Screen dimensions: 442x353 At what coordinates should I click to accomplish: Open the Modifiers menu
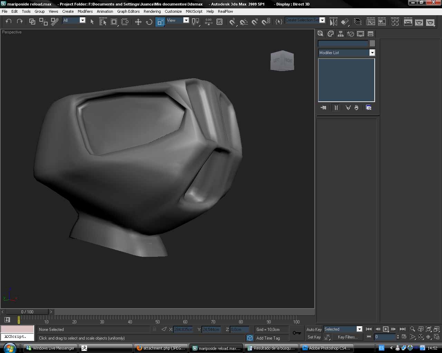(x=85, y=11)
